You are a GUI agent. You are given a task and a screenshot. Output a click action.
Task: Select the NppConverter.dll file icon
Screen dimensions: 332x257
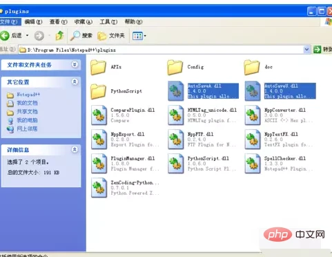click(253, 115)
